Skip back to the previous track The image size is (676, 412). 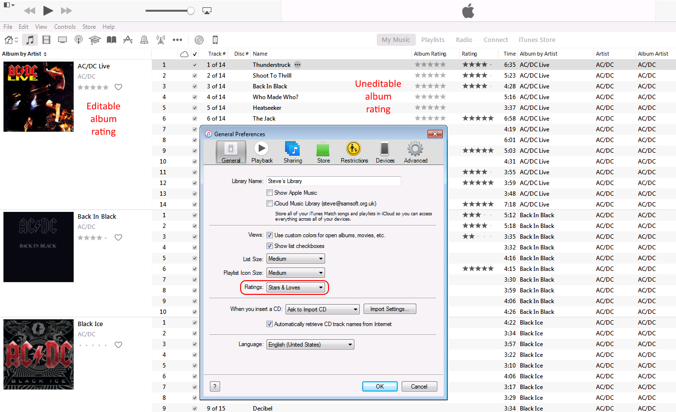29,11
